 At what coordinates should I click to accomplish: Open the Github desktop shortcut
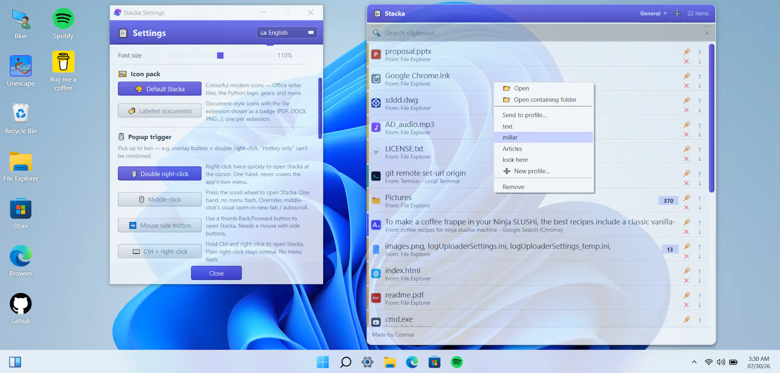point(21,309)
